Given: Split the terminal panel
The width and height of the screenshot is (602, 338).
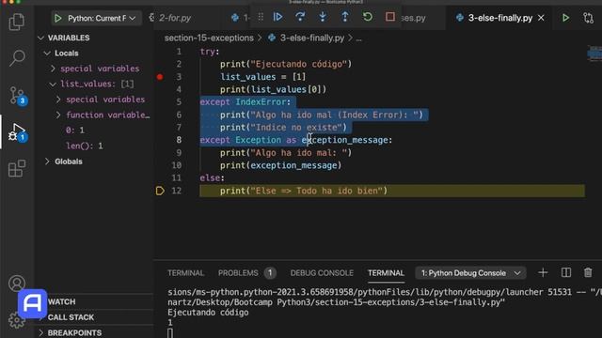Looking at the screenshot, I should 566,272.
